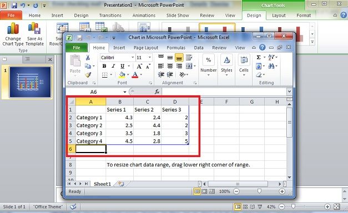Switch to Excel Formulas tab
This screenshot has width=348, height=213.
tap(176, 48)
